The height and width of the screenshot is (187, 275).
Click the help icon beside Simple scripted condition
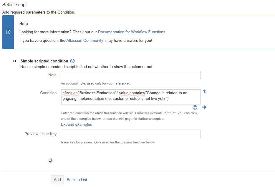pyautogui.click(x=72, y=61)
